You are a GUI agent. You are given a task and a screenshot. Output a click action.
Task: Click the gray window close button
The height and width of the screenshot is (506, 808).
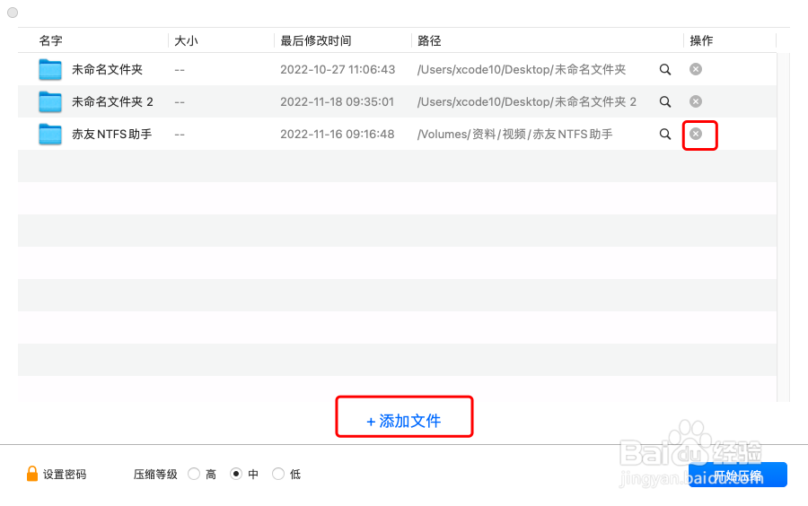(13, 13)
